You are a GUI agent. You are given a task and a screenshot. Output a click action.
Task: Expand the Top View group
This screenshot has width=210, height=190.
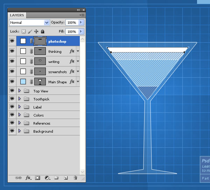click(x=20, y=91)
